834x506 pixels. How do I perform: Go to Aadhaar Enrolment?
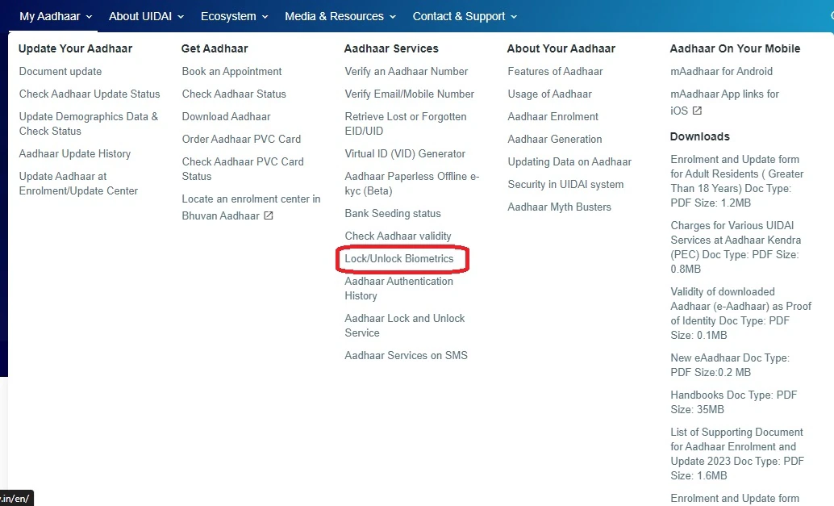pos(553,116)
